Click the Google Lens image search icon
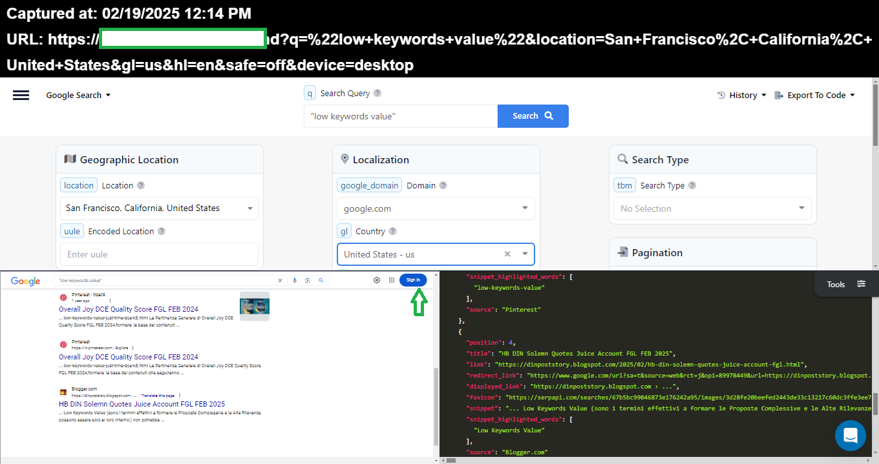The image size is (879, 464). point(308,281)
